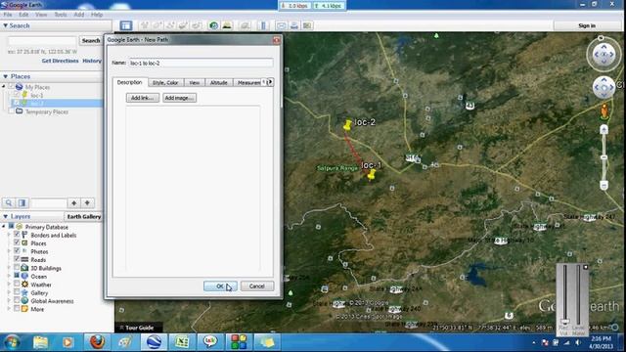Toggle the Photos layer checkbox
This screenshot has width=626, height=352.
coord(17,251)
